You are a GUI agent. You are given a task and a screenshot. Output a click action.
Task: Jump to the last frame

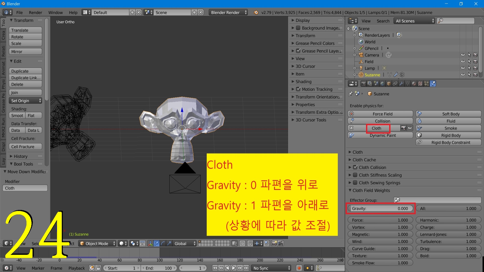pyautogui.click(x=247, y=268)
